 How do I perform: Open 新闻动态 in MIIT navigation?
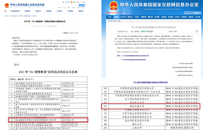28,11
